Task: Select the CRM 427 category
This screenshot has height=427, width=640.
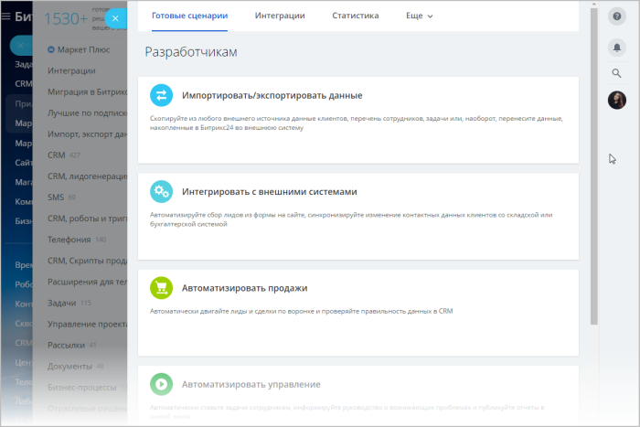Action: coord(64,155)
